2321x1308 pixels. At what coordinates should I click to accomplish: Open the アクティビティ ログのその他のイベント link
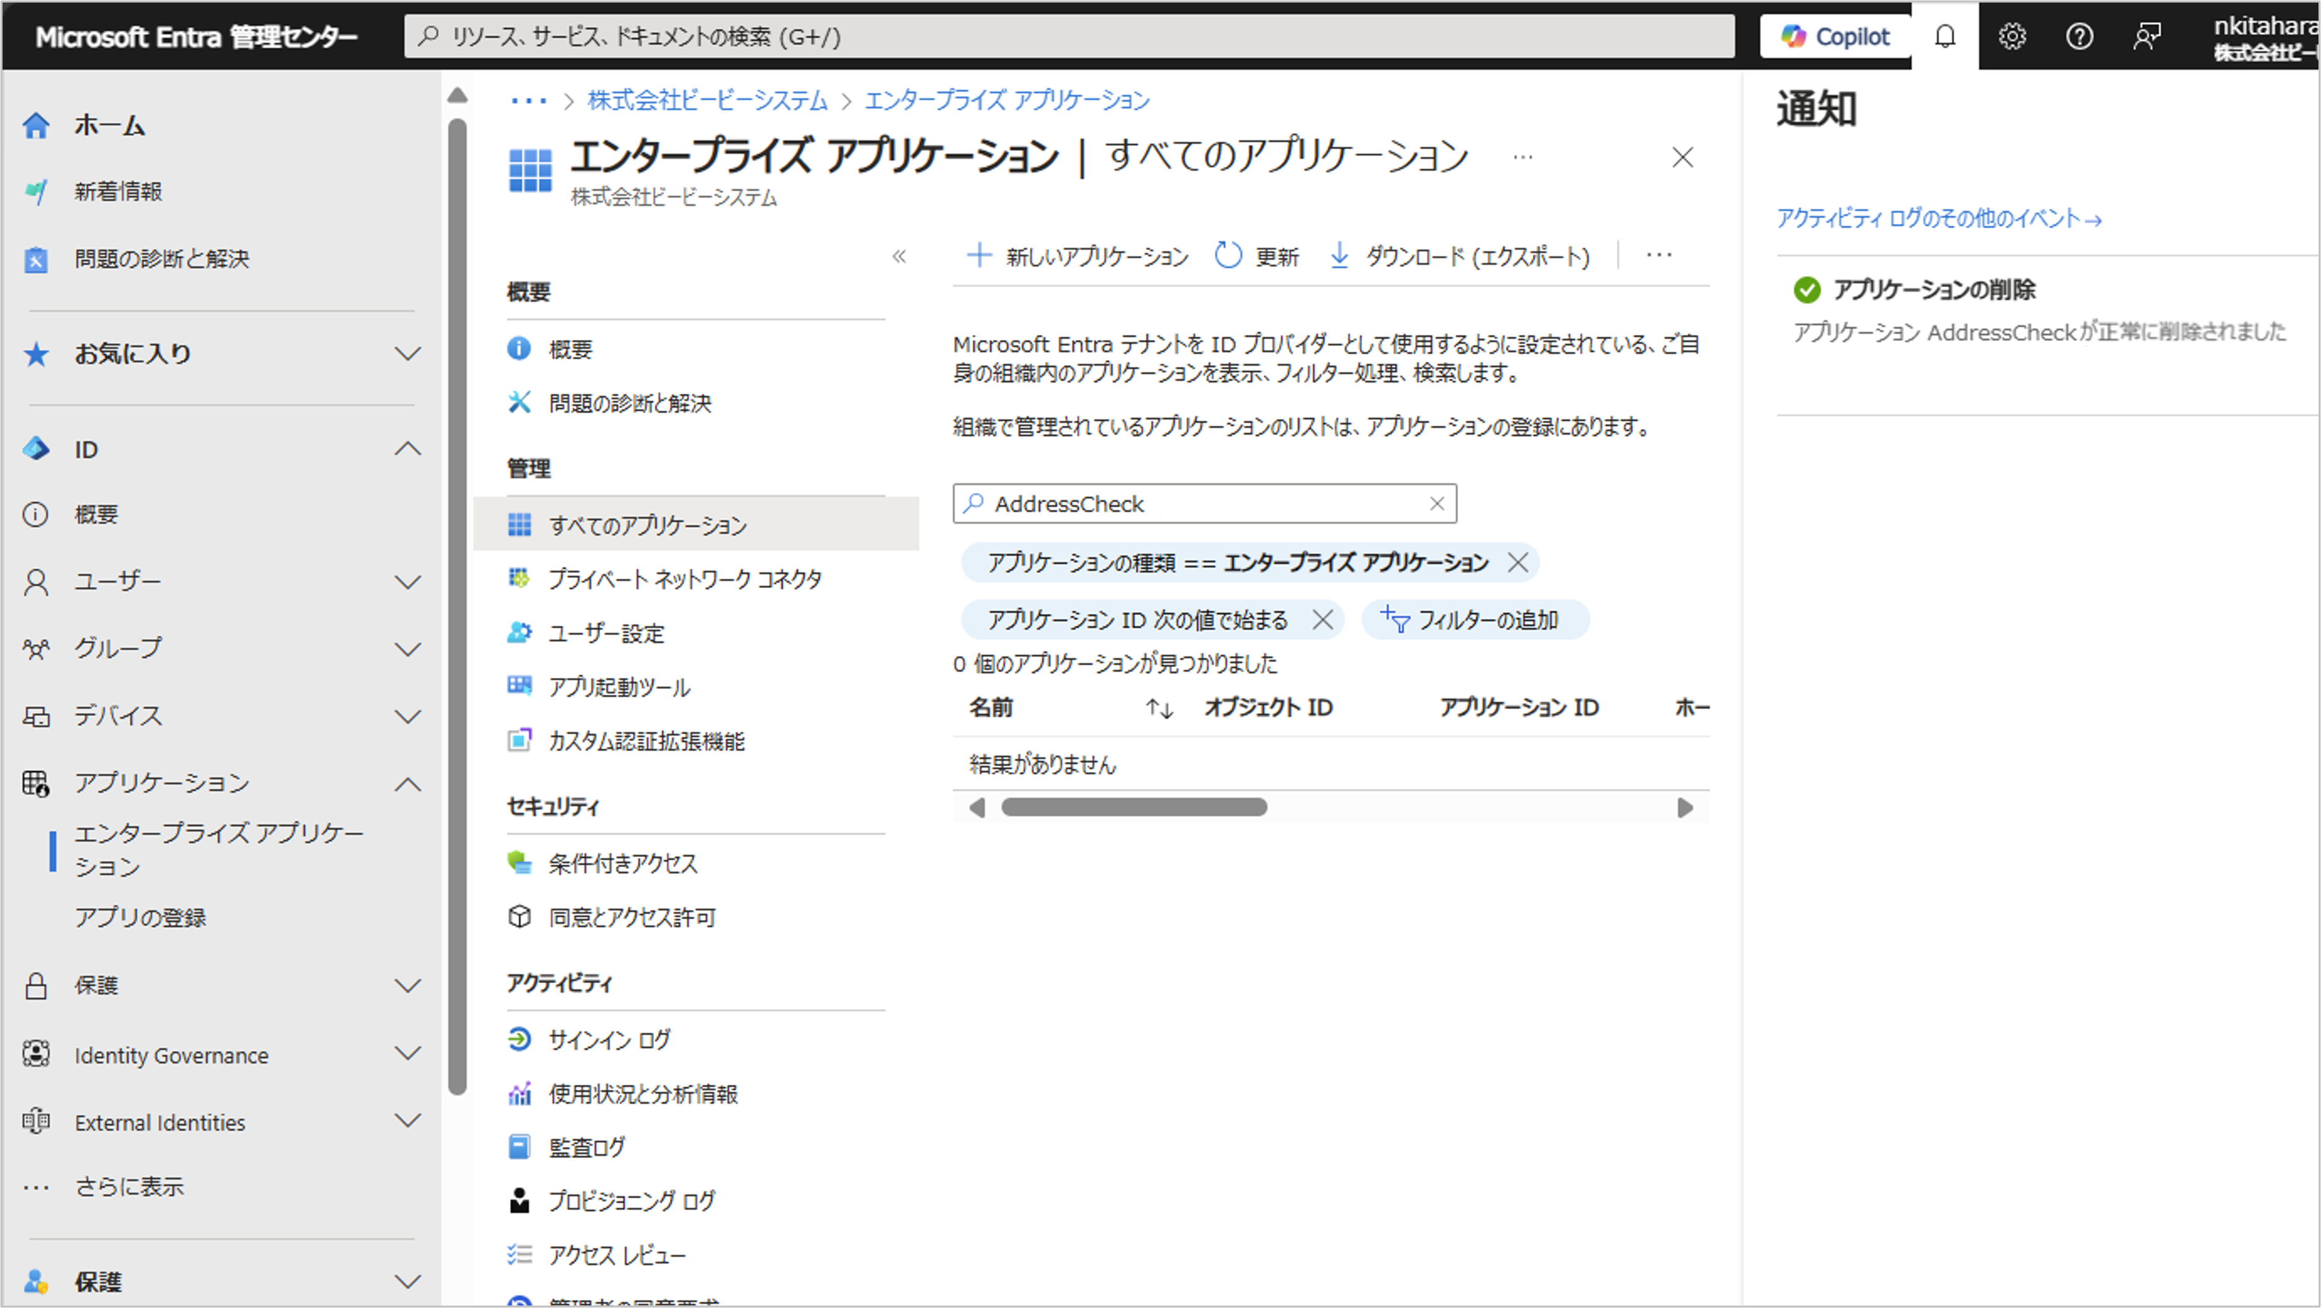1938,218
